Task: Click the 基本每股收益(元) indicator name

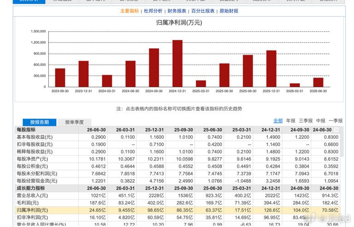Action: (x=35, y=137)
